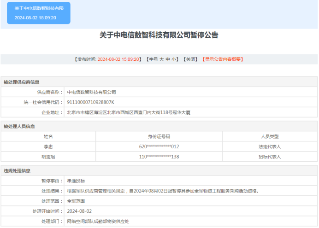Click ID number 620************012
This screenshot has height=228, width=319.
(159, 146)
